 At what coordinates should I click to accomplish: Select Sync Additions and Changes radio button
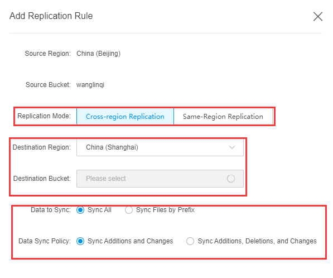[80, 241]
